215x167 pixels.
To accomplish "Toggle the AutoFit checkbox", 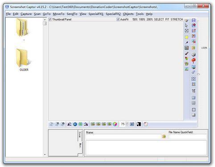I will (x=118, y=20).
